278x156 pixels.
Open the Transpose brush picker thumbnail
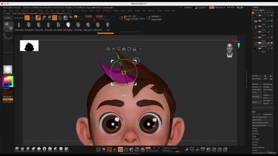tap(8, 26)
